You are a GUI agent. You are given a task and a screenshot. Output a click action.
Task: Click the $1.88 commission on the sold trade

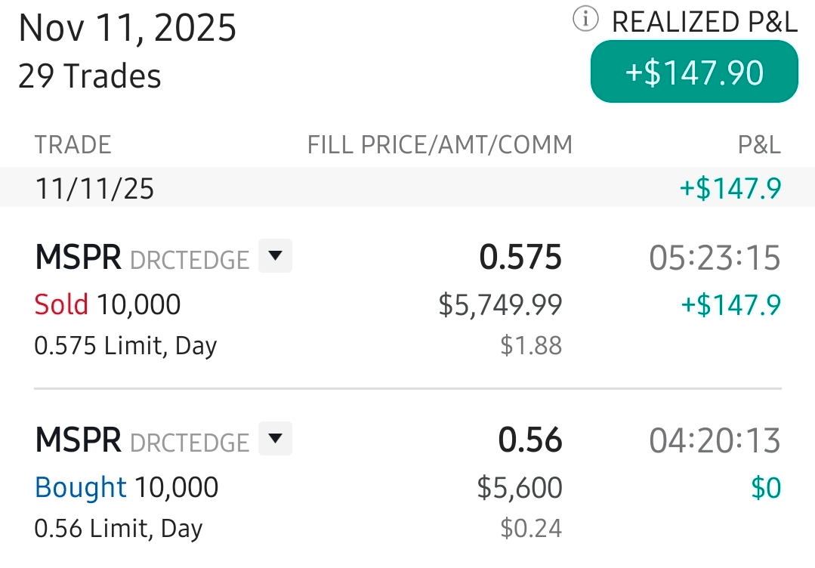click(531, 345)
